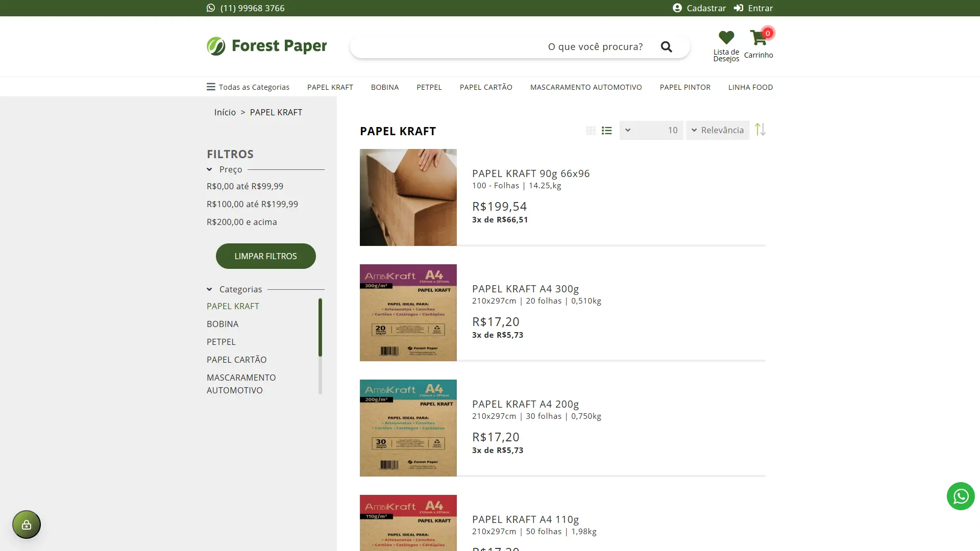This screenshot has width=980, height=551.
Task: Click the green lock privacy icon
Action: click(x=27, y=524)
